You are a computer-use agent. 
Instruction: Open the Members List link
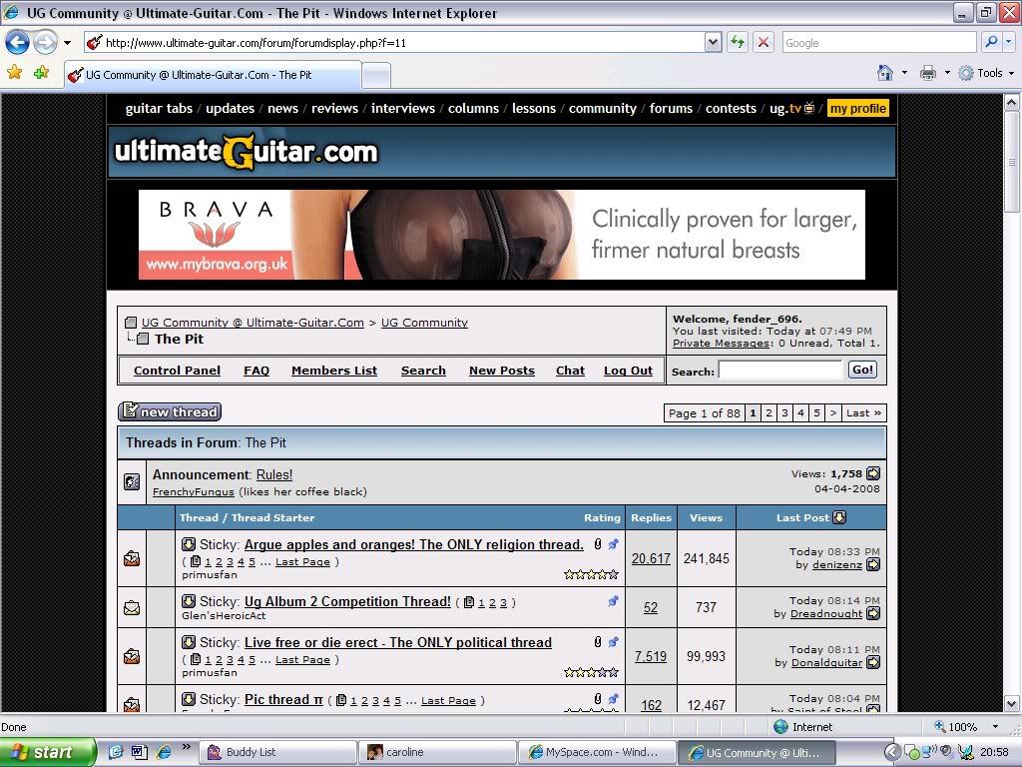tap(334, 371)
